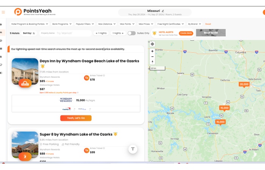Open the Popular Filters dropdown
The height and width of the screenshot is (170, 265).
click(x=85, y=24)
